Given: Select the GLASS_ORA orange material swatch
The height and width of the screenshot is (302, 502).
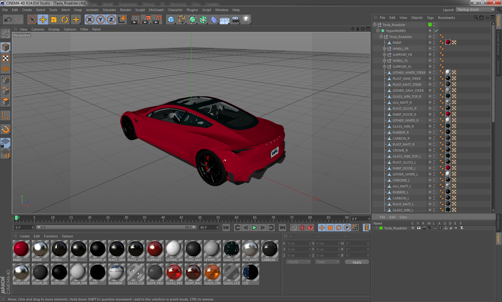Looking at the screenshot, I should coord(212,272).
